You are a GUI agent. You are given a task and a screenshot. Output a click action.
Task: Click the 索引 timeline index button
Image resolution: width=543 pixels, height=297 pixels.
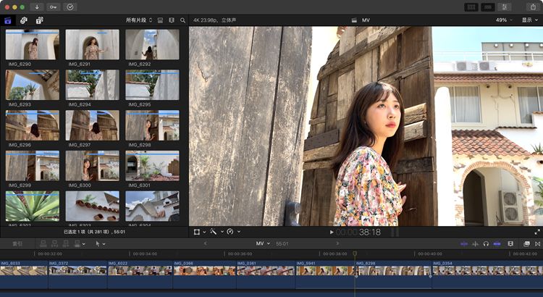(17, 244)
